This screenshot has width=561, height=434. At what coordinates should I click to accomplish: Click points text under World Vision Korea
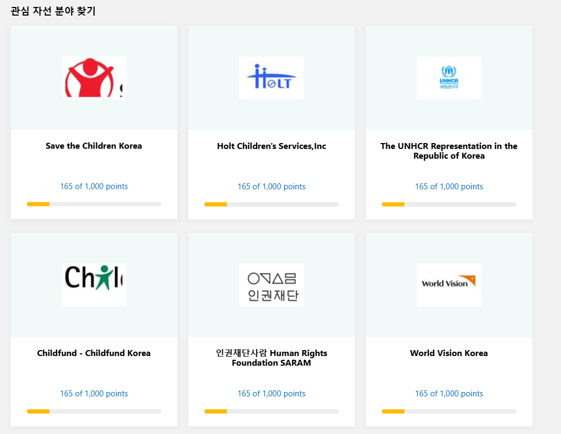(449, 394)
